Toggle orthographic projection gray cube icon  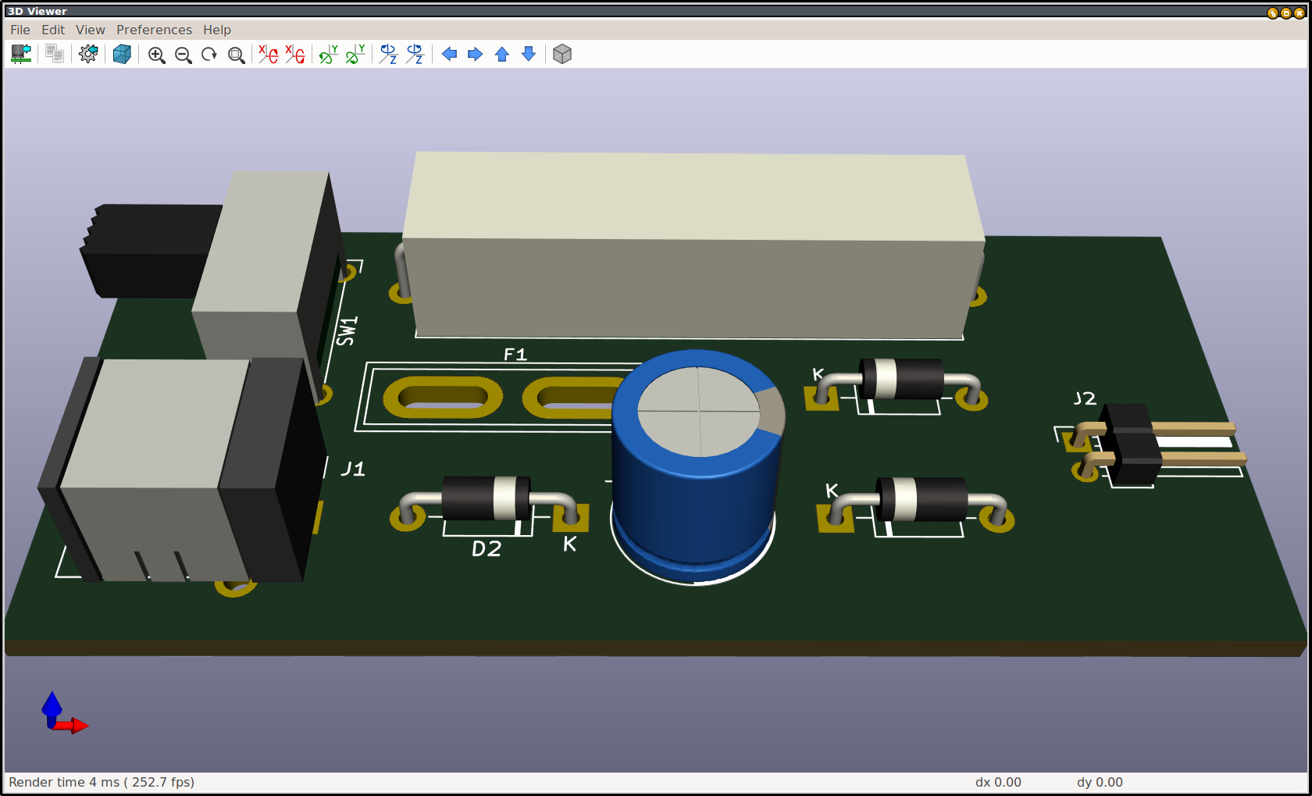point(562,54)
